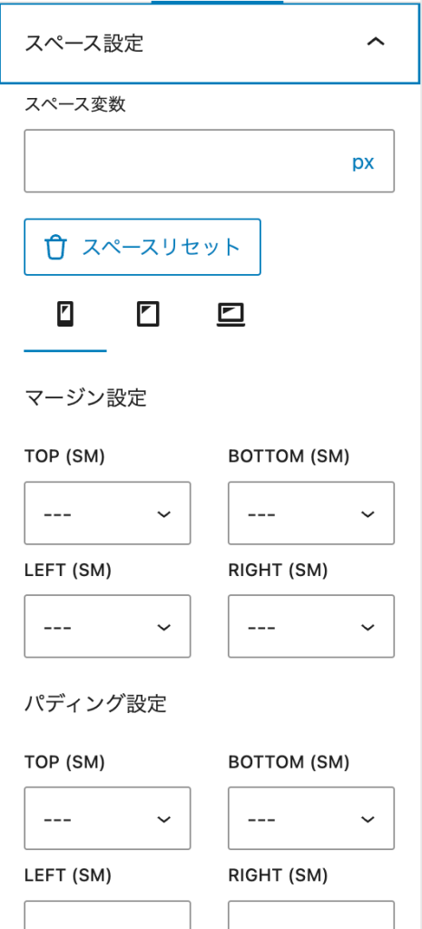Open margin RIGHT (SM) dropdown
Image resolution: width=422 pixels, height=929 pixels.
pos(311,626)
